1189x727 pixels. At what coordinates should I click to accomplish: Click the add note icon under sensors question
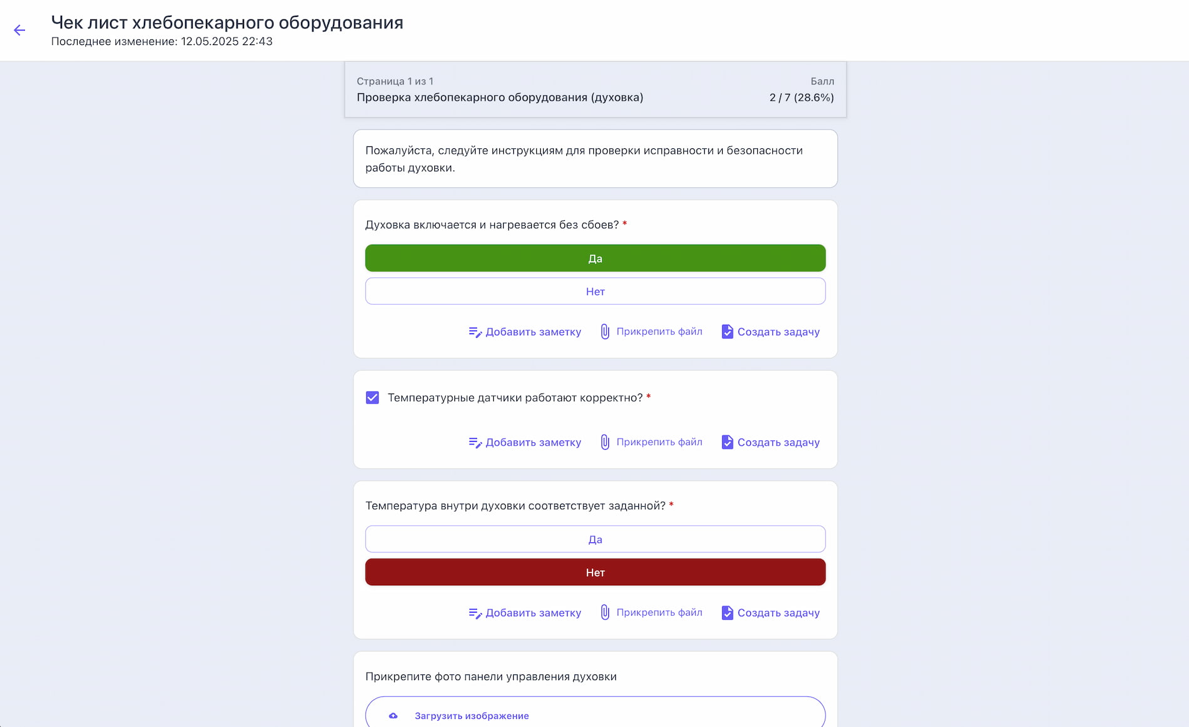(x=475, y=442)
